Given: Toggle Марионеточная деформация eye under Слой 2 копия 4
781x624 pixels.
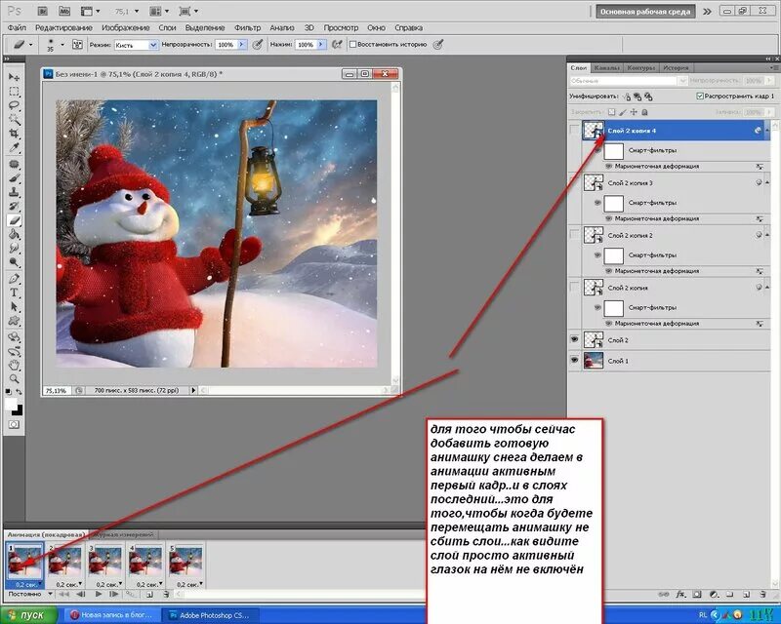Looking at the screenshot, I should pyautogui.click(x=608, y=166).
